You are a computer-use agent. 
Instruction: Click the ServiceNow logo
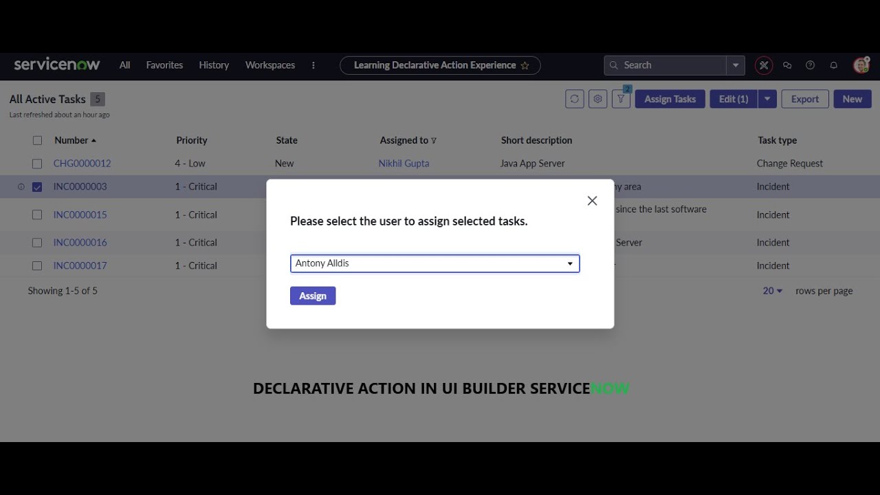57,65
